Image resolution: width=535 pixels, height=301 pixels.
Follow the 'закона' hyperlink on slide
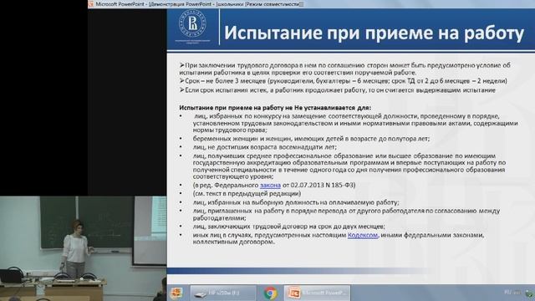[x=270, y=185]
